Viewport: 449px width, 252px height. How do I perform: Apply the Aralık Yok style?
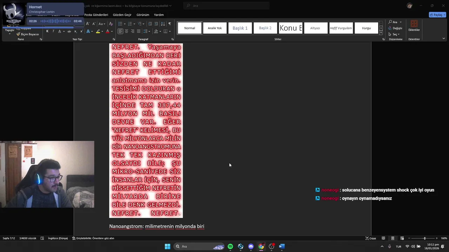tap(215, 28)
